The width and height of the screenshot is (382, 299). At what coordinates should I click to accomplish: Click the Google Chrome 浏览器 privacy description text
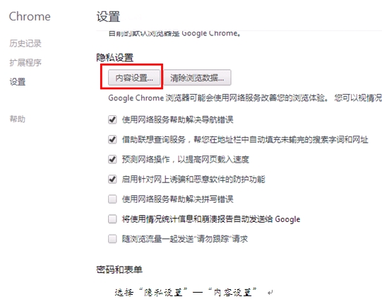tap(245, 98)
